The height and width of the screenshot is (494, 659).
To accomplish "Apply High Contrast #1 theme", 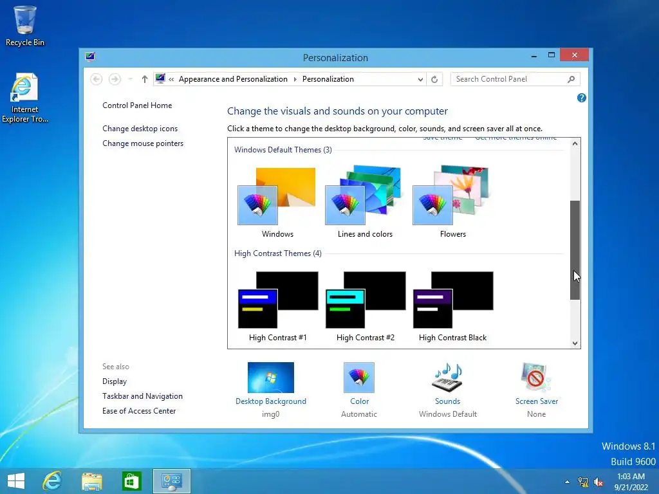I will point(277,307).
